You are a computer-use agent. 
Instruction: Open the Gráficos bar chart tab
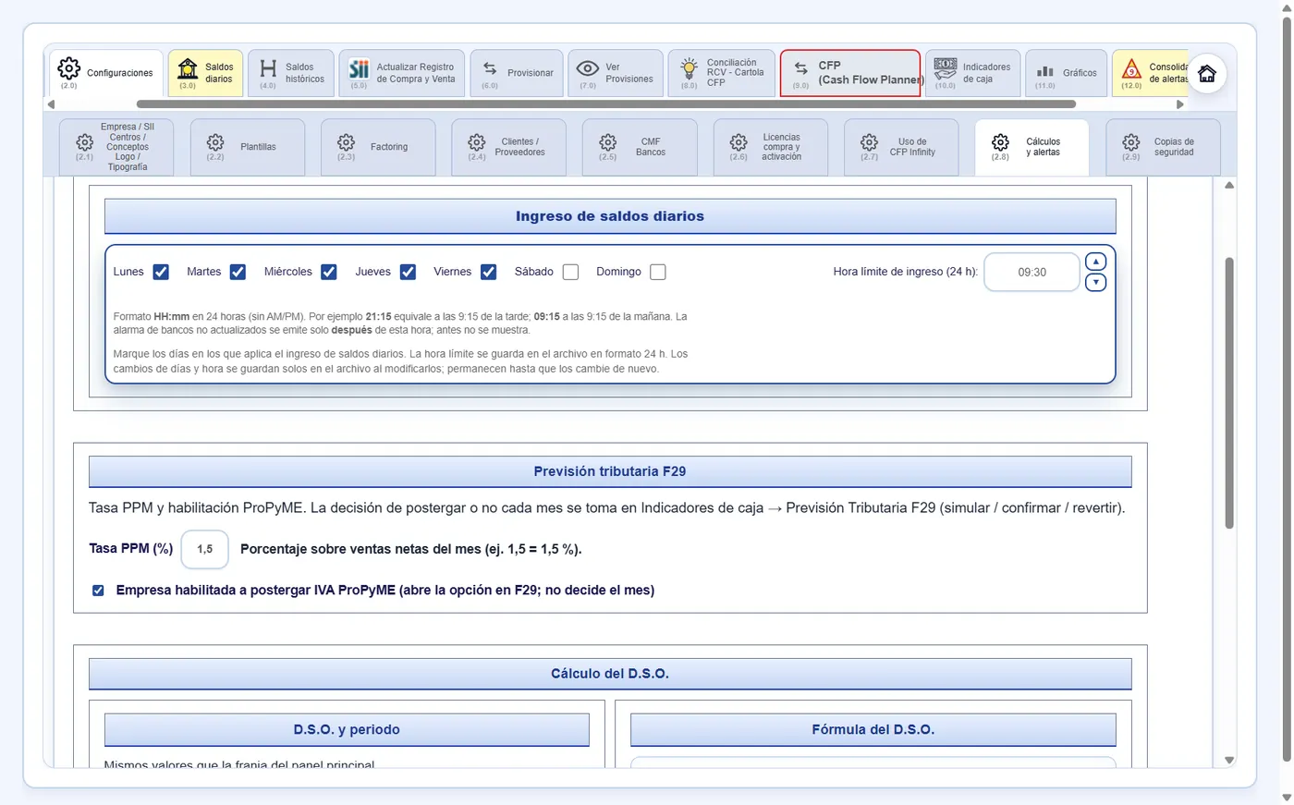click(x=1066, y=73)
